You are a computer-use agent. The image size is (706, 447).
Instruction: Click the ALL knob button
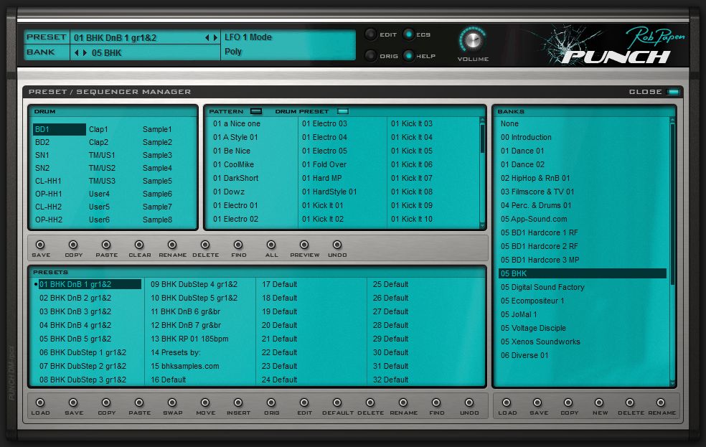271,245
